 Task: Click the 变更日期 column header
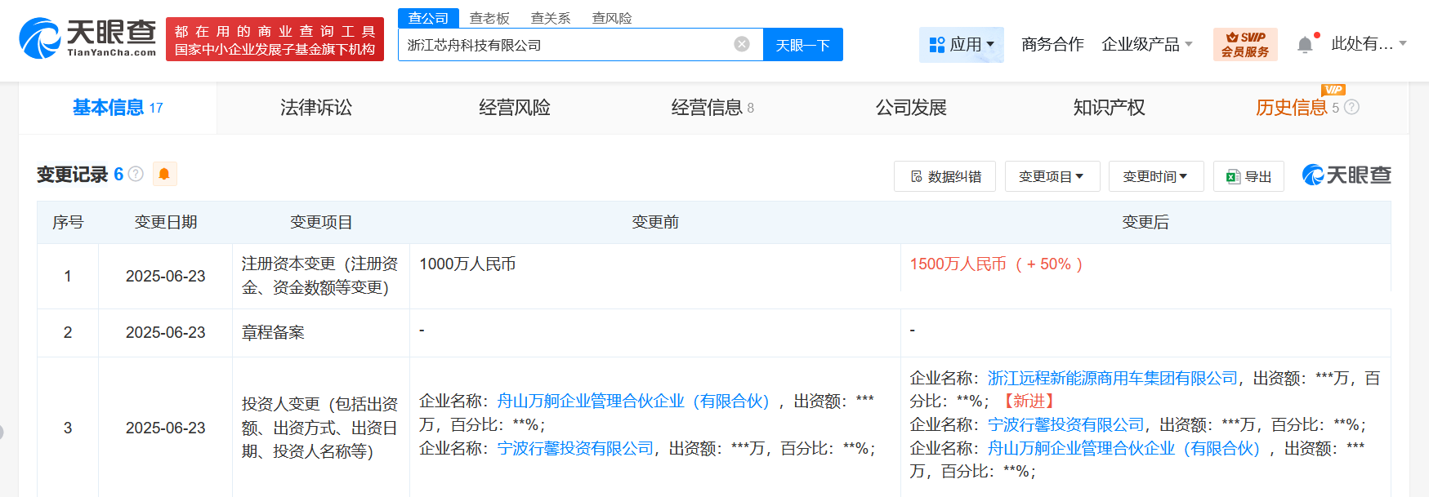pos(166,222)
